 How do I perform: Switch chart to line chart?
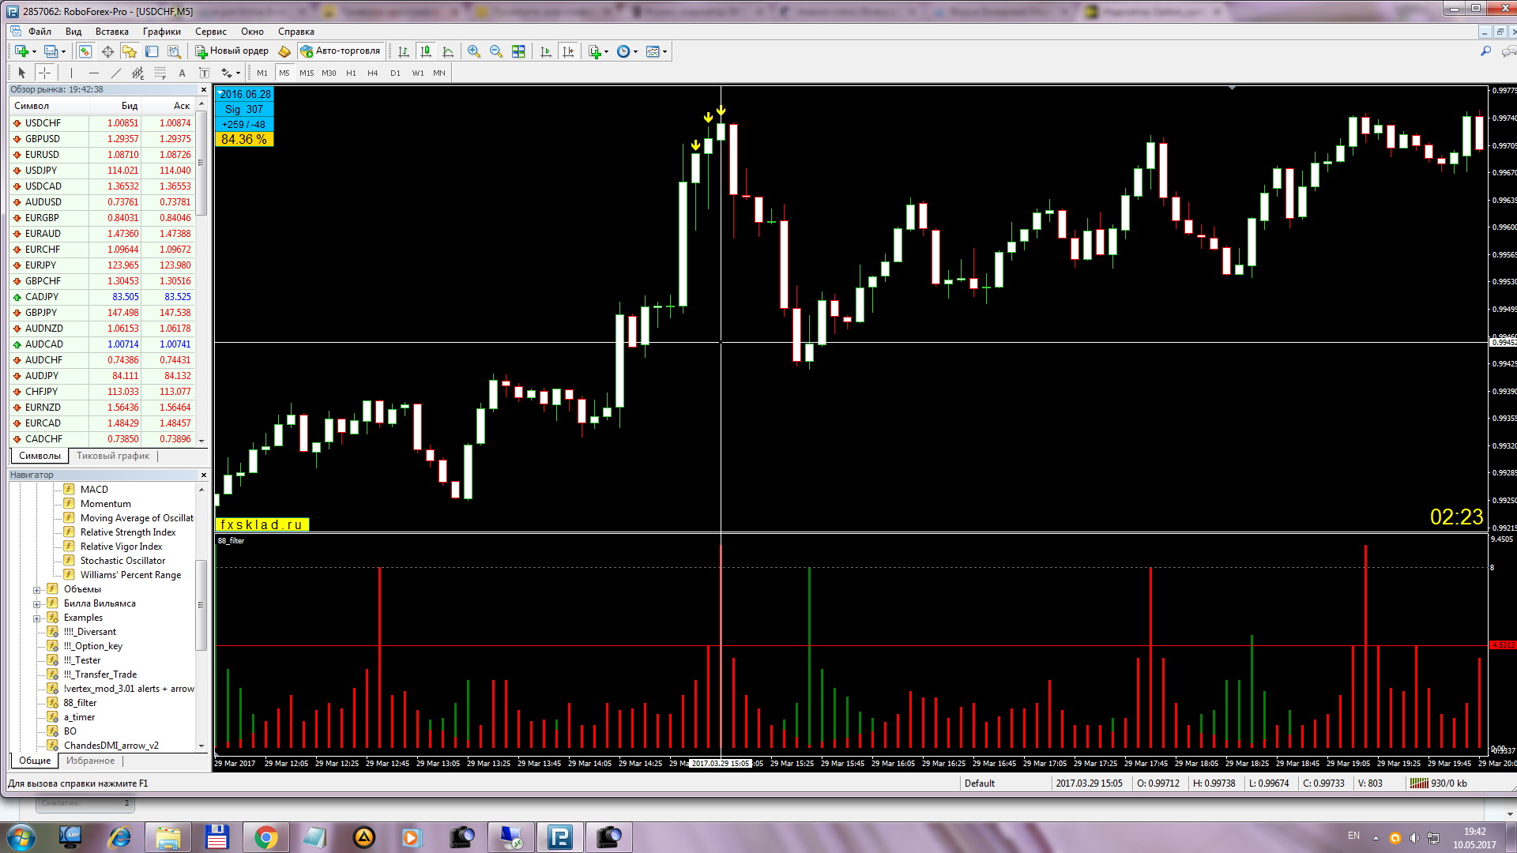448,51
